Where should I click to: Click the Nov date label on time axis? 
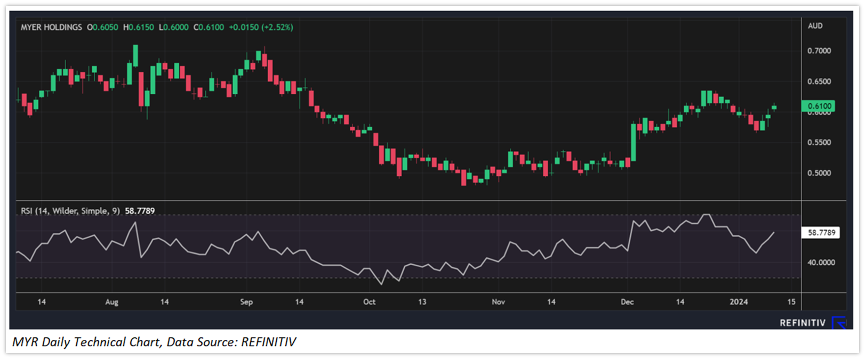(498, 302)
